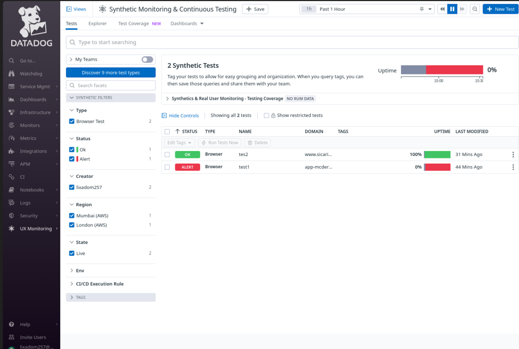The height and width of the screenshot is (349, 519).
Task: Step time range backward
Action: point(442,9)
